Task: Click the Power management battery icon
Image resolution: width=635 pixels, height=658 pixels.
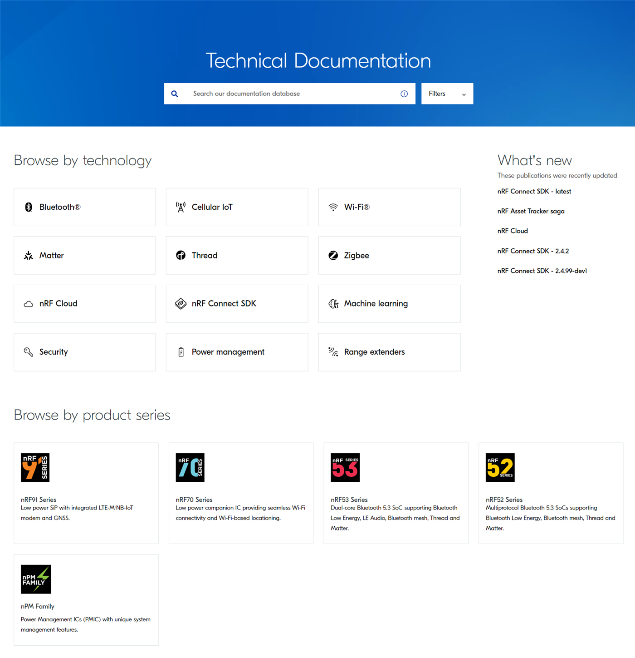Action: click(x=181, y=352)
